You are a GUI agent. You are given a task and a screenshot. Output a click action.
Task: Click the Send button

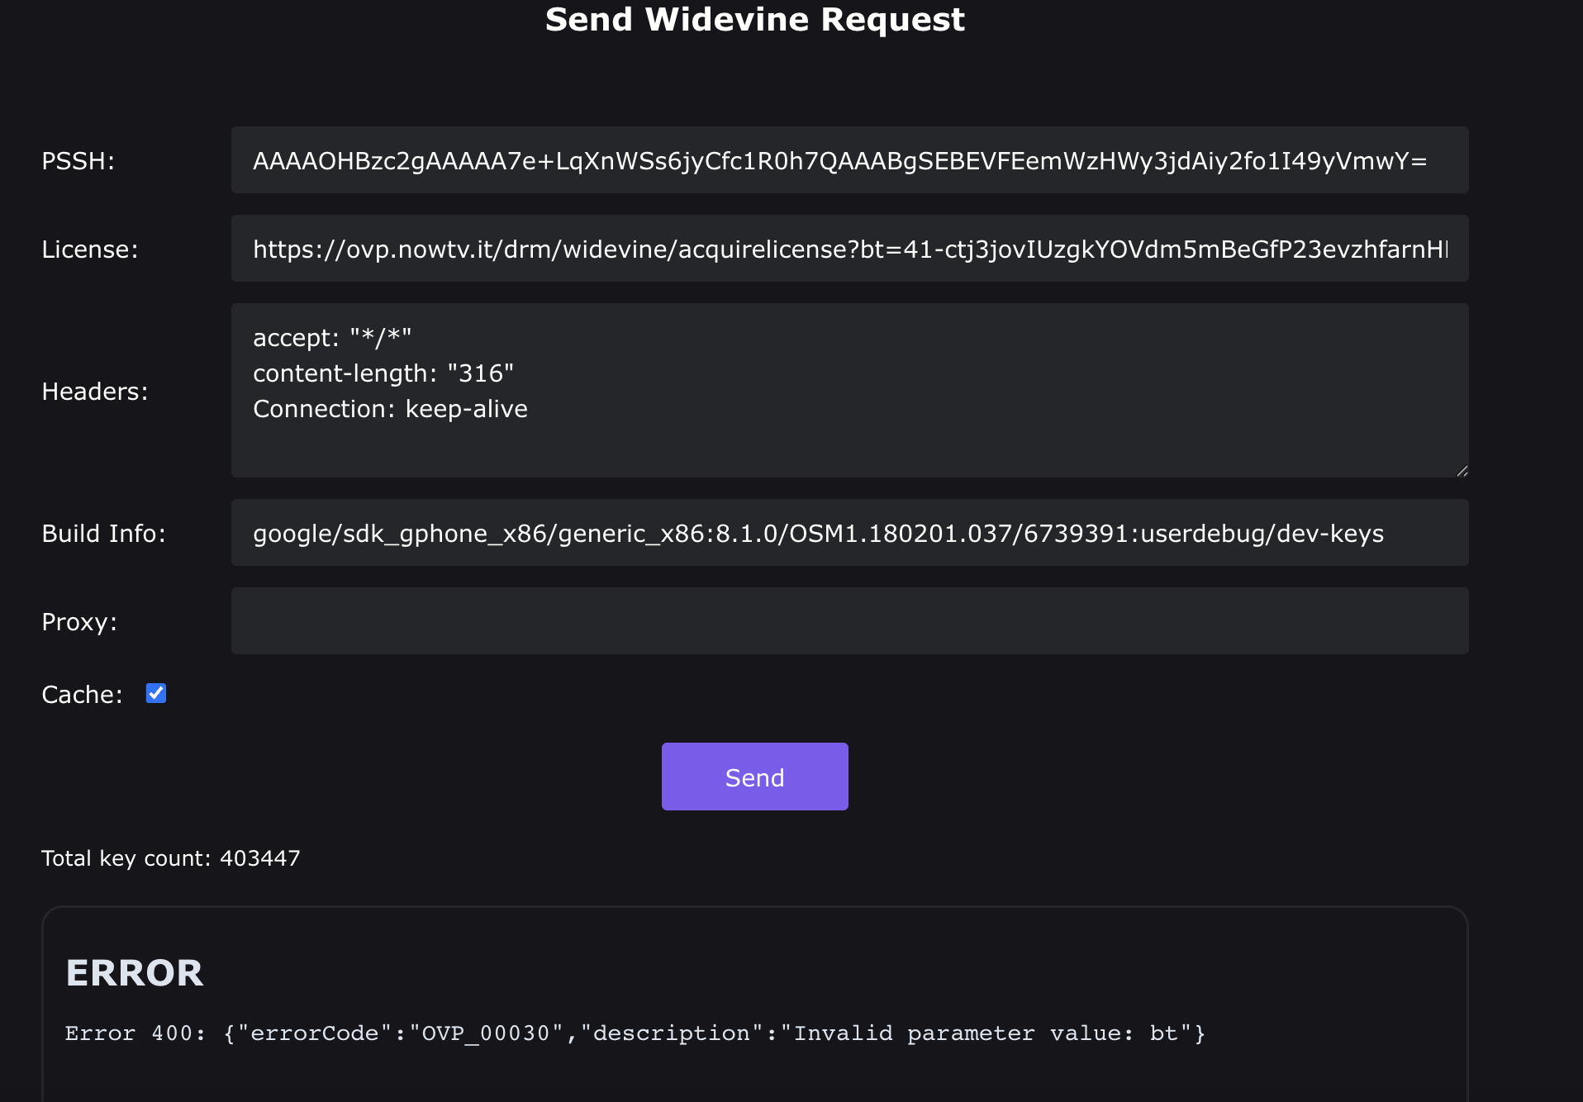[754, 777]
